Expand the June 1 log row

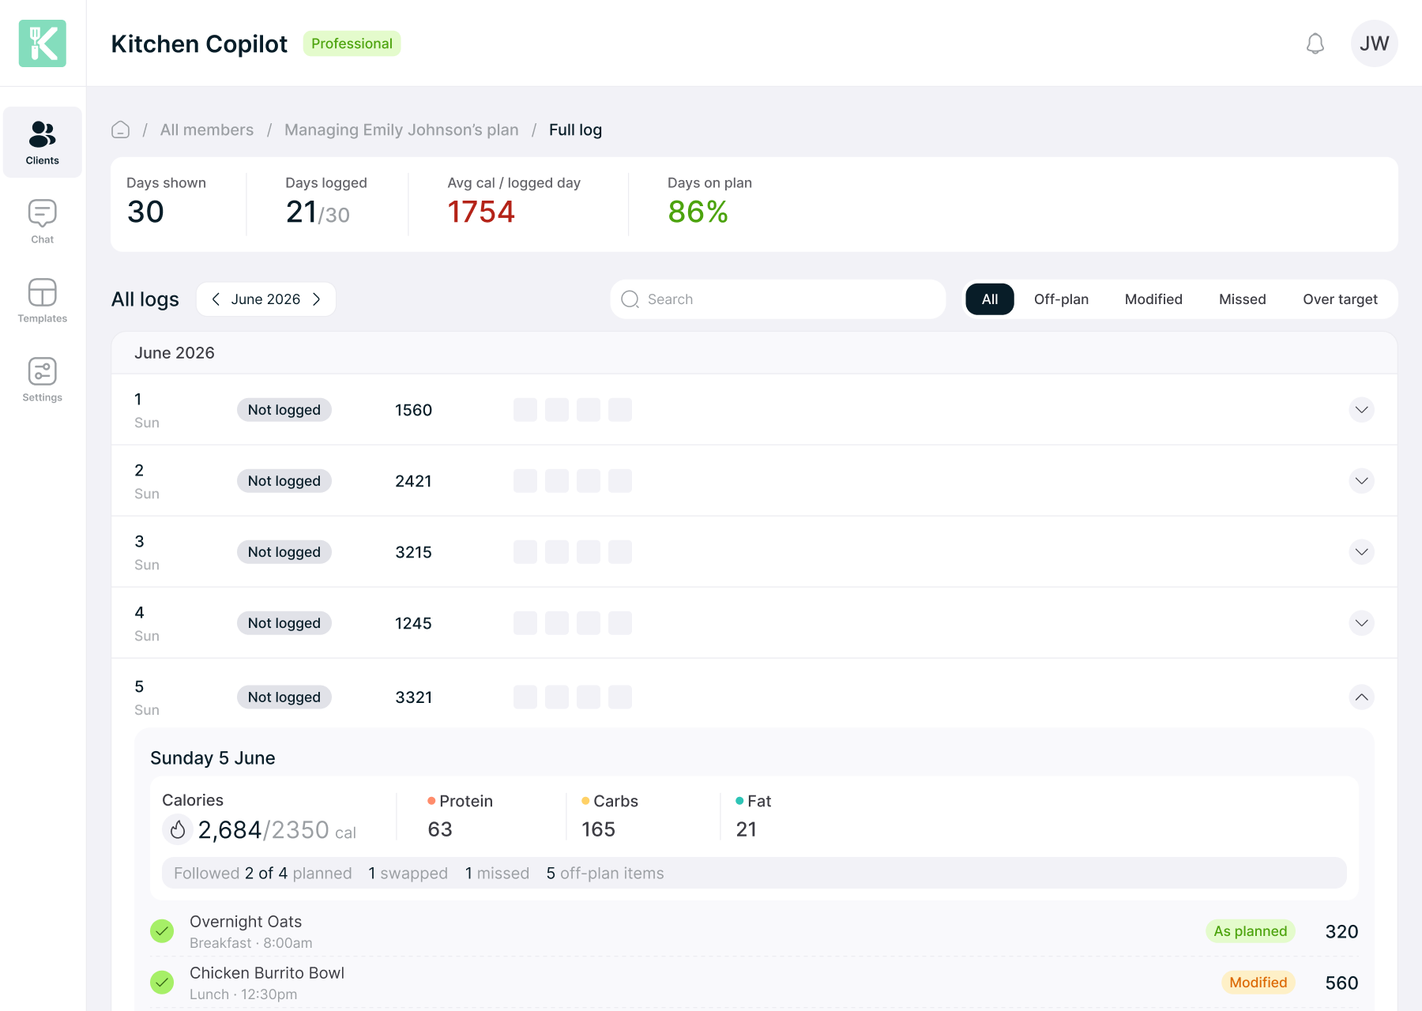(1362, 410)
